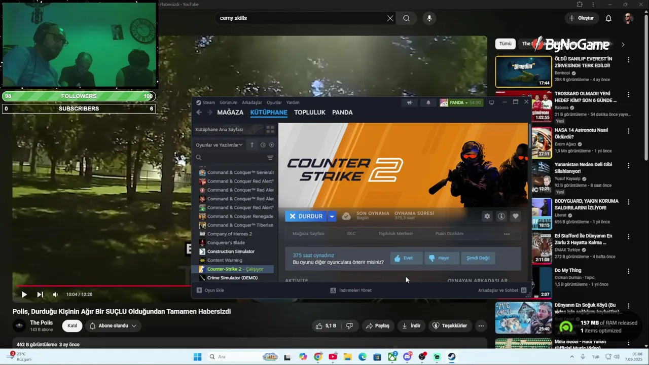Viewport: 649px width, 365px height.
Task: Open launch options arrow beside DURDUR
Action: point(332,216)
